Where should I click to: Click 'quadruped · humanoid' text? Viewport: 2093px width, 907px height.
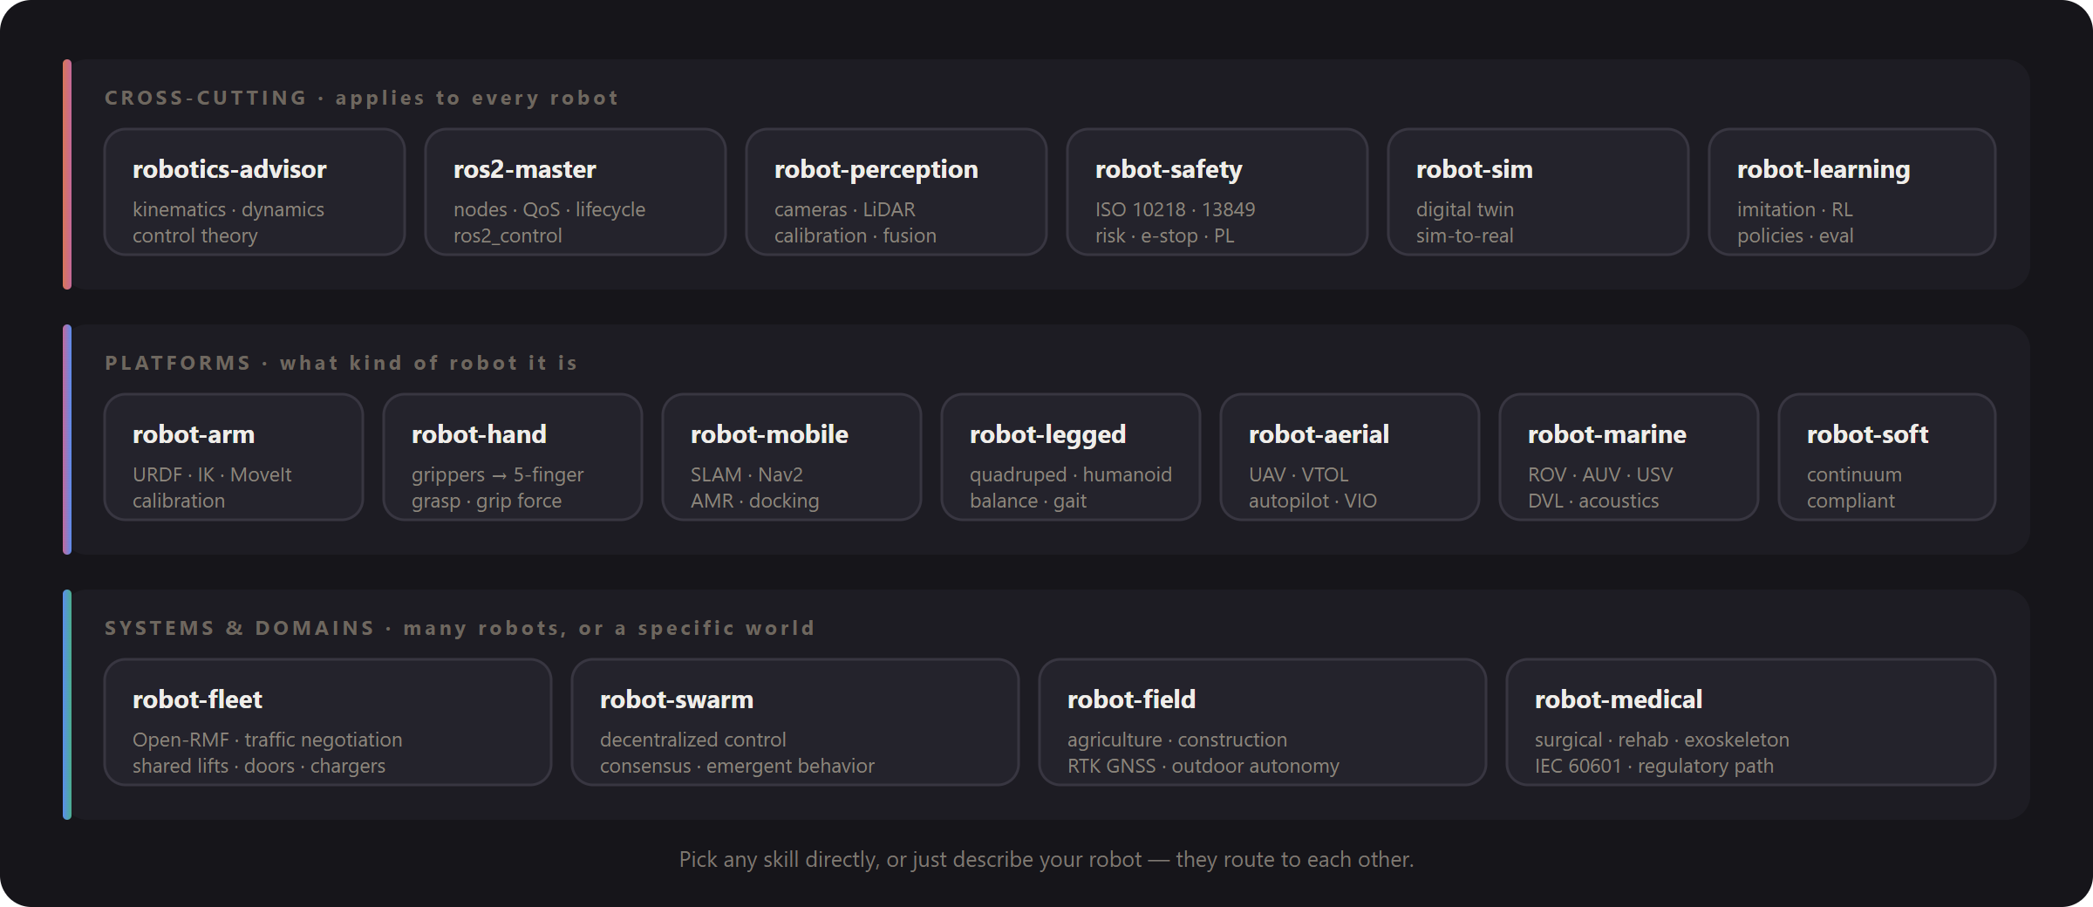tap(1071, 474)
